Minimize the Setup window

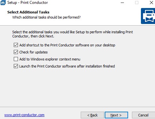(122, 3)
